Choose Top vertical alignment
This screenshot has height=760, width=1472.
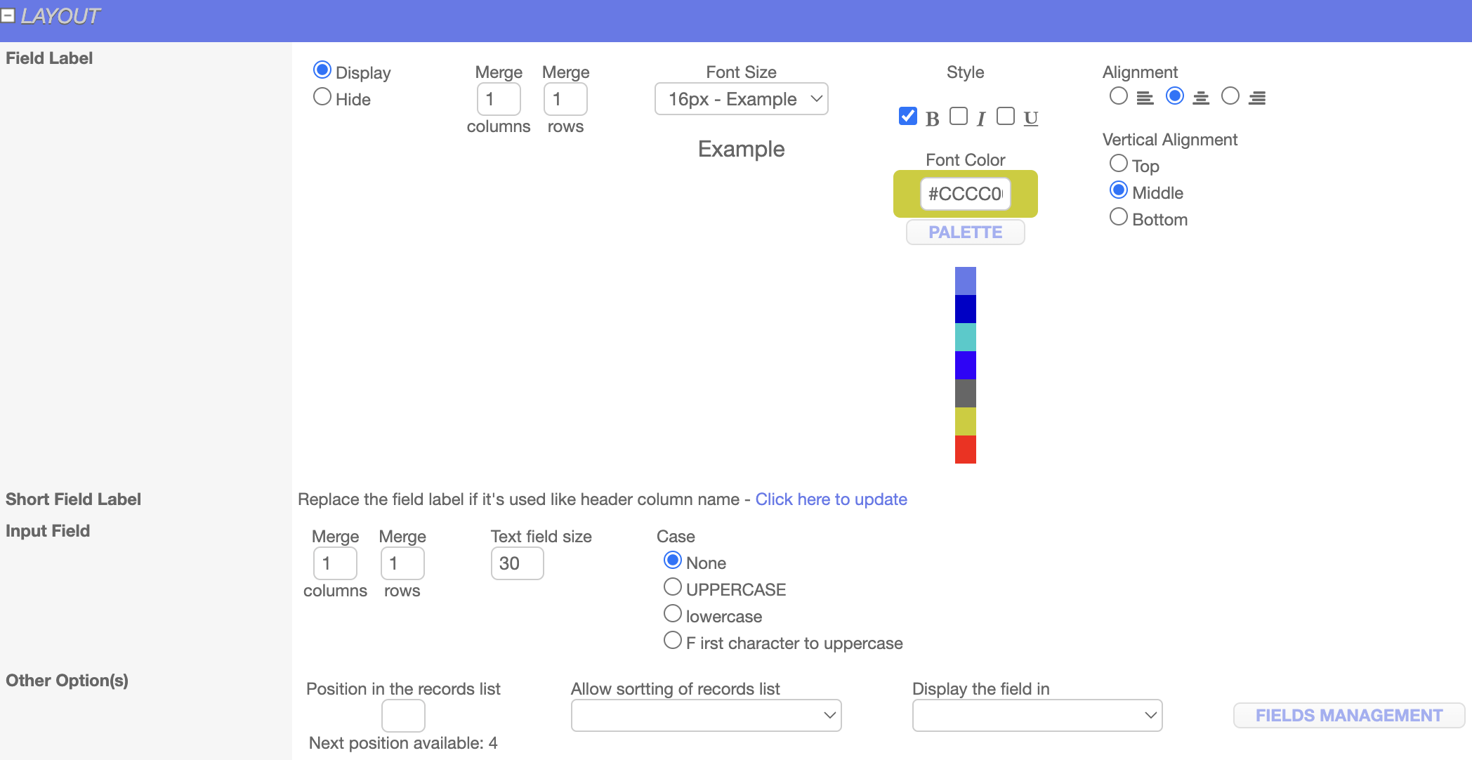click(x=1119, y=164)
